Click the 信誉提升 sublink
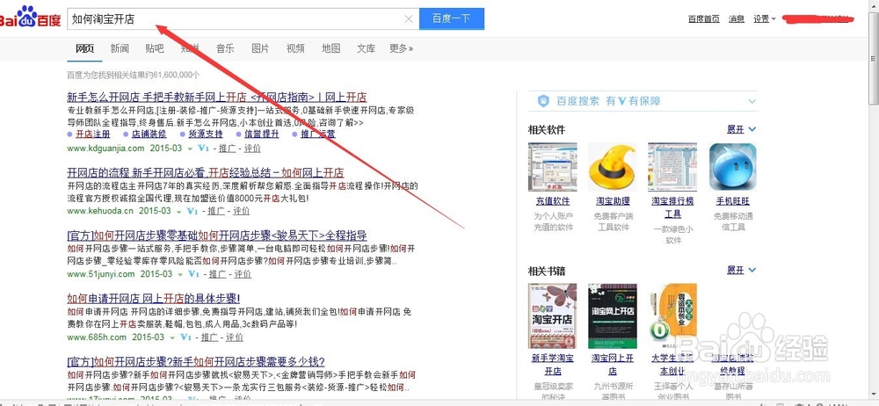Viewport: 879px width, 406px height. pos(262,134)
